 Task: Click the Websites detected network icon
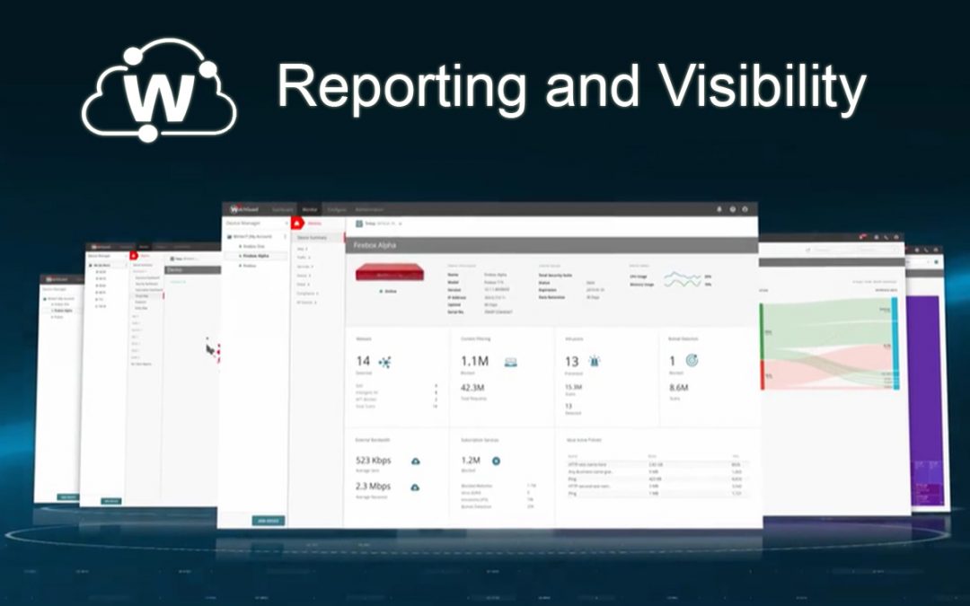click(385, 360)
